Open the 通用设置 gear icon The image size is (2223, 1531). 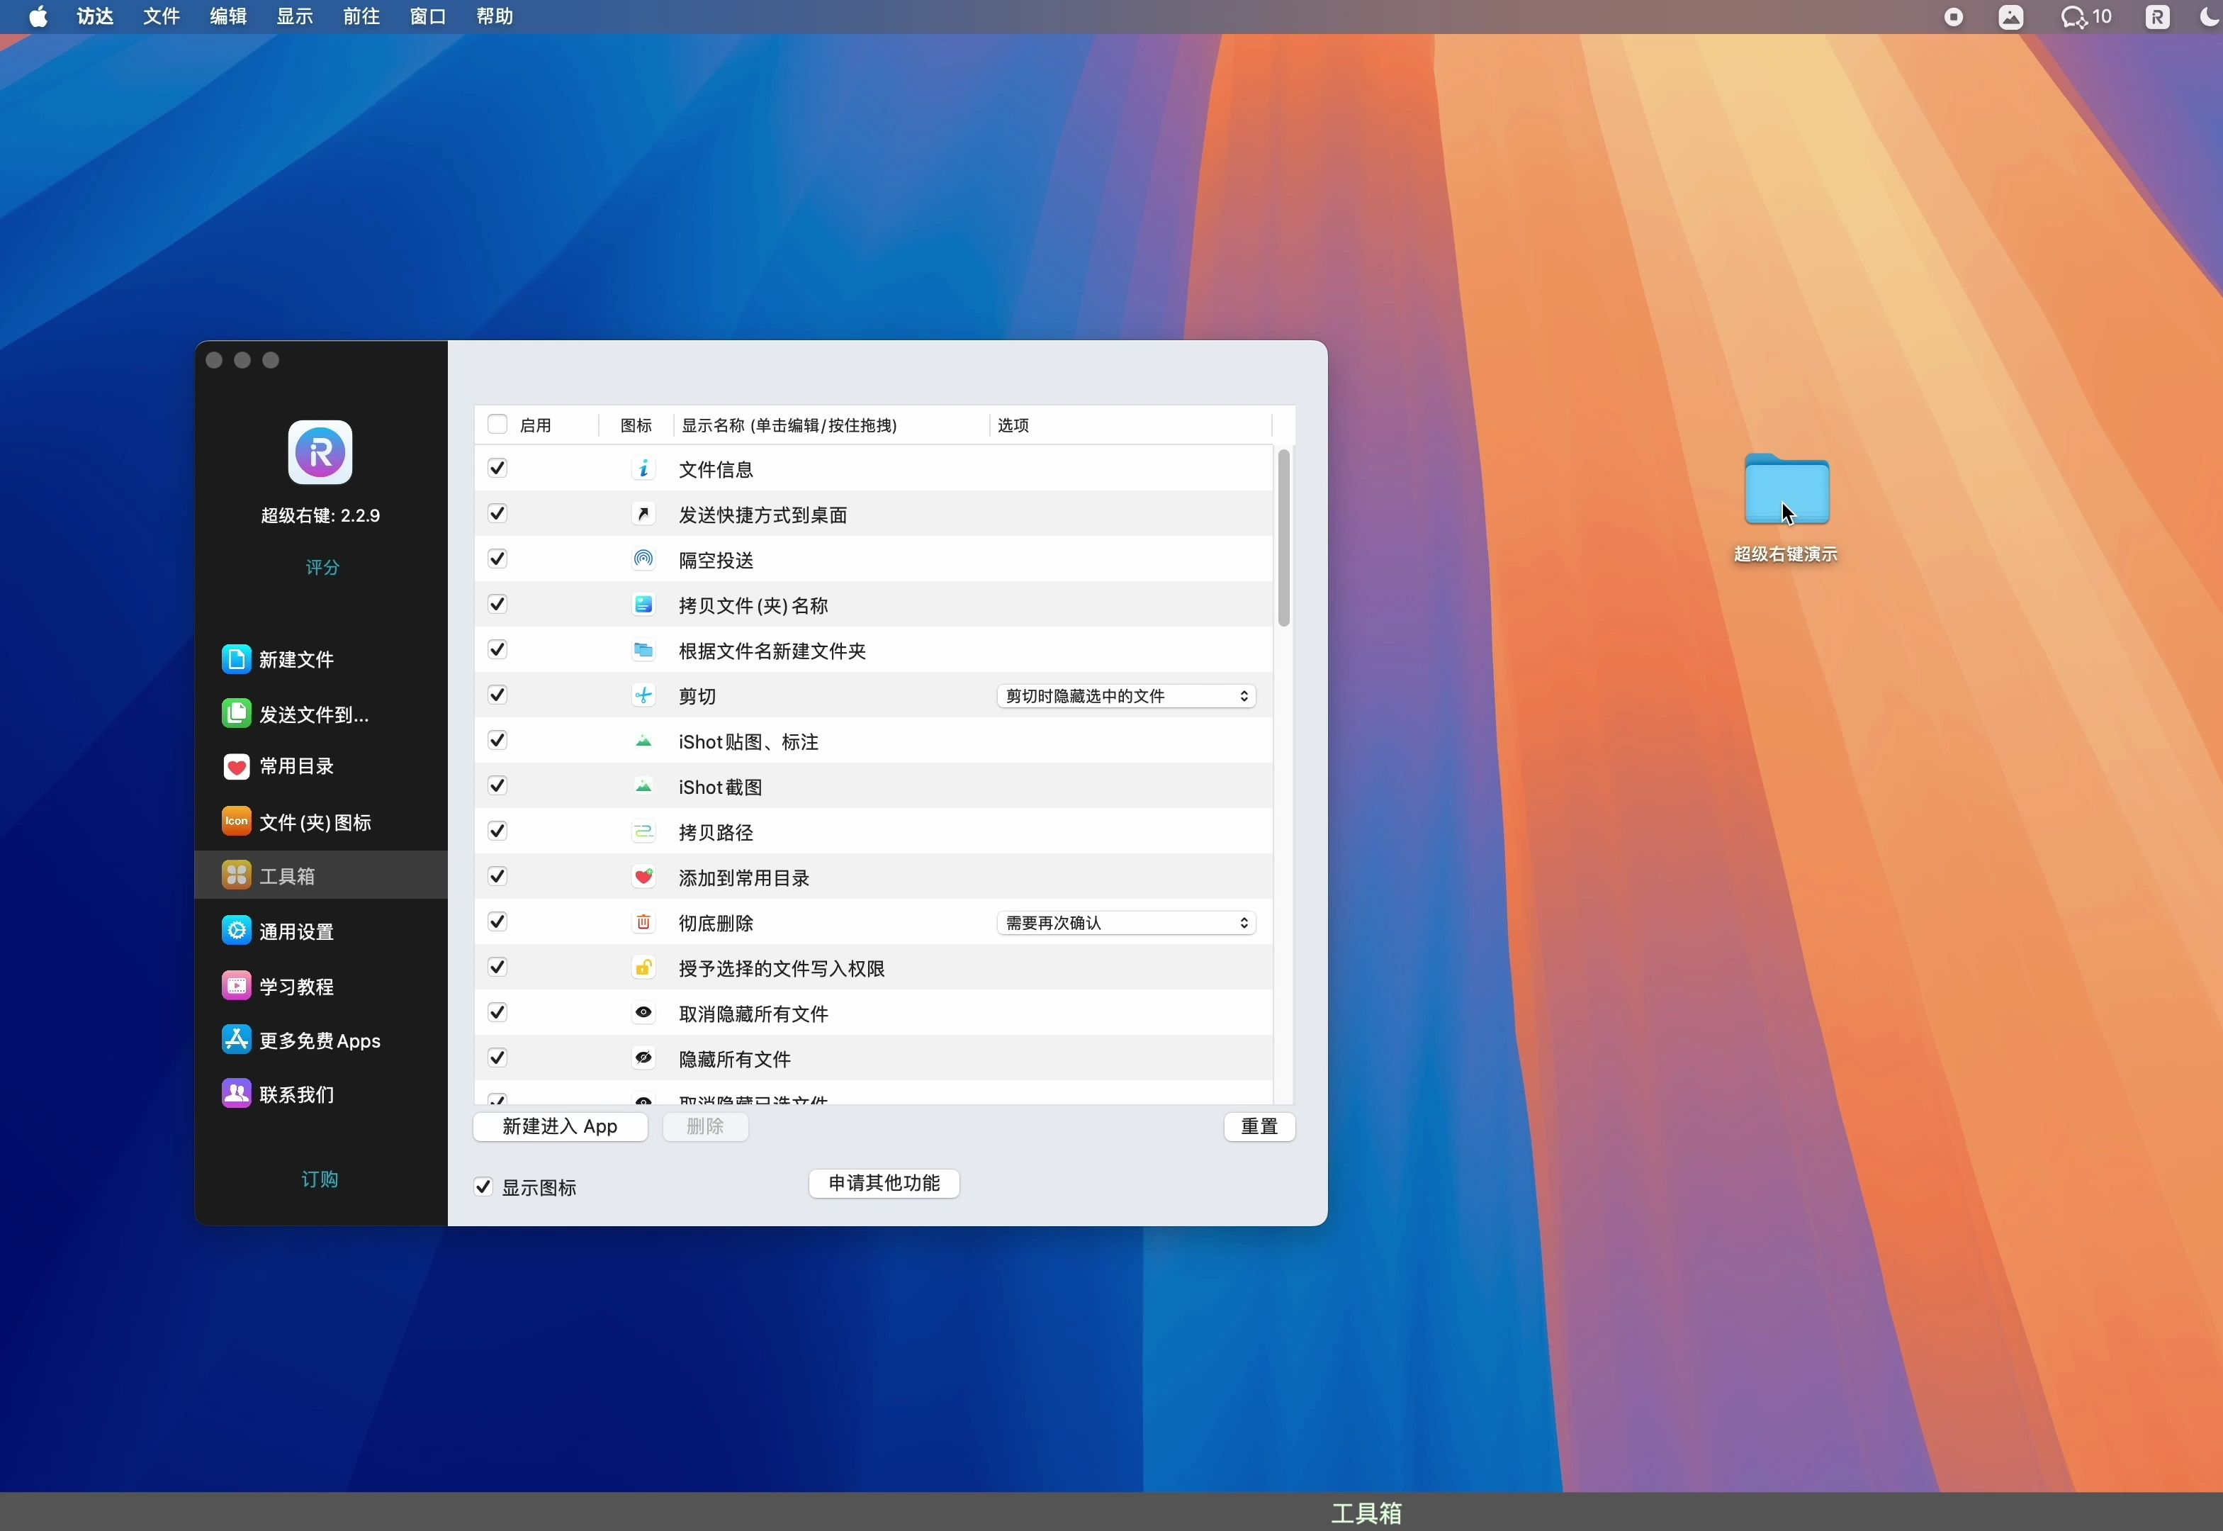pos(236,931)
